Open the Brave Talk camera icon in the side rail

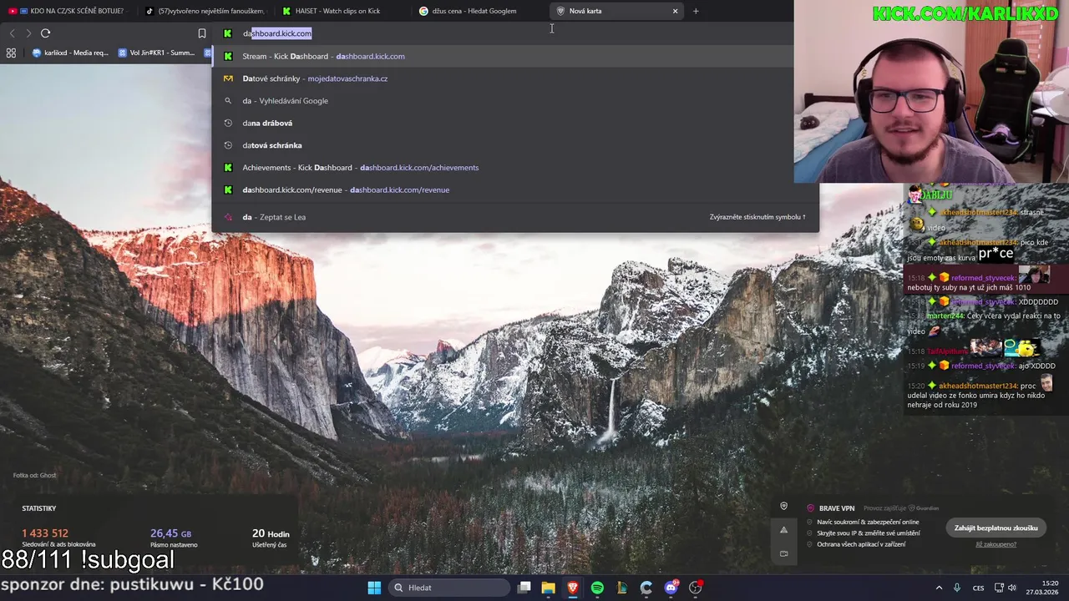(783, 553)
